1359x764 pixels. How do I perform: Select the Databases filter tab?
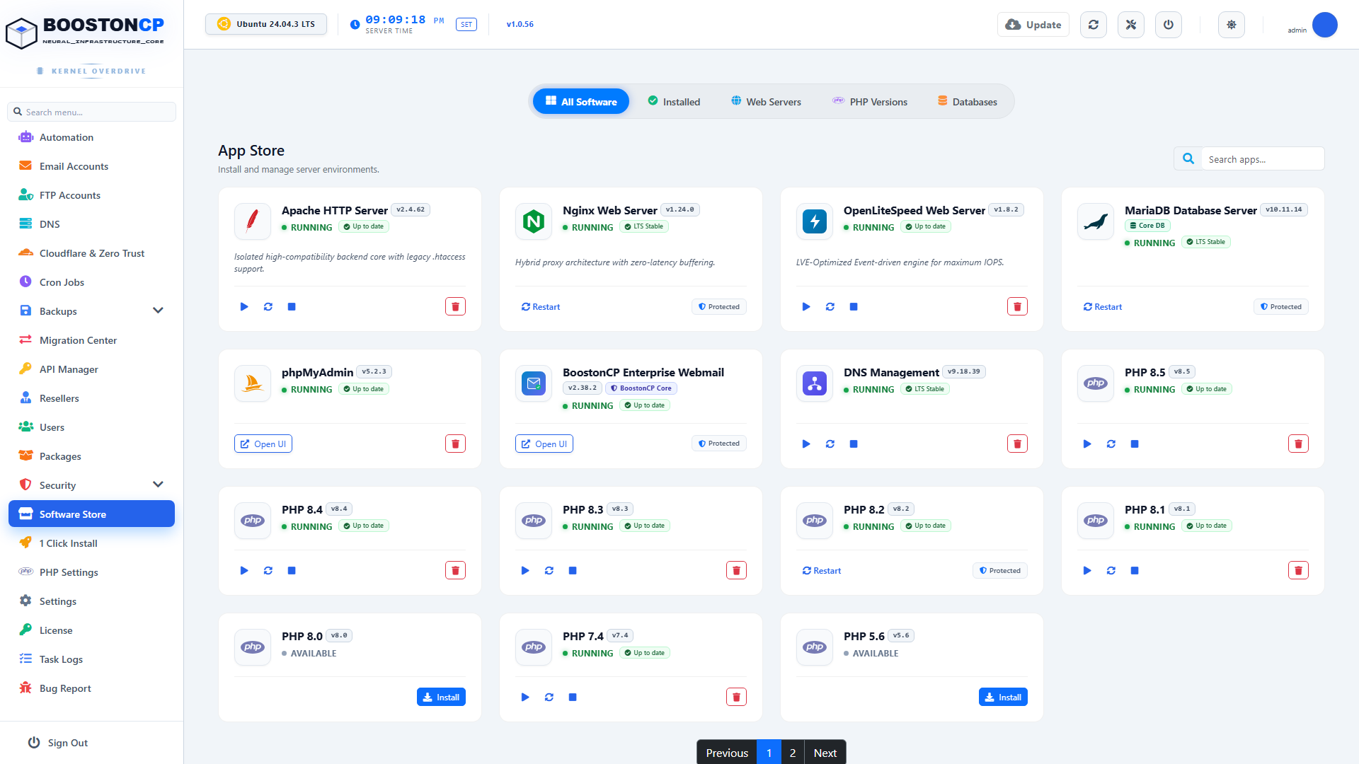click(968, 101)
